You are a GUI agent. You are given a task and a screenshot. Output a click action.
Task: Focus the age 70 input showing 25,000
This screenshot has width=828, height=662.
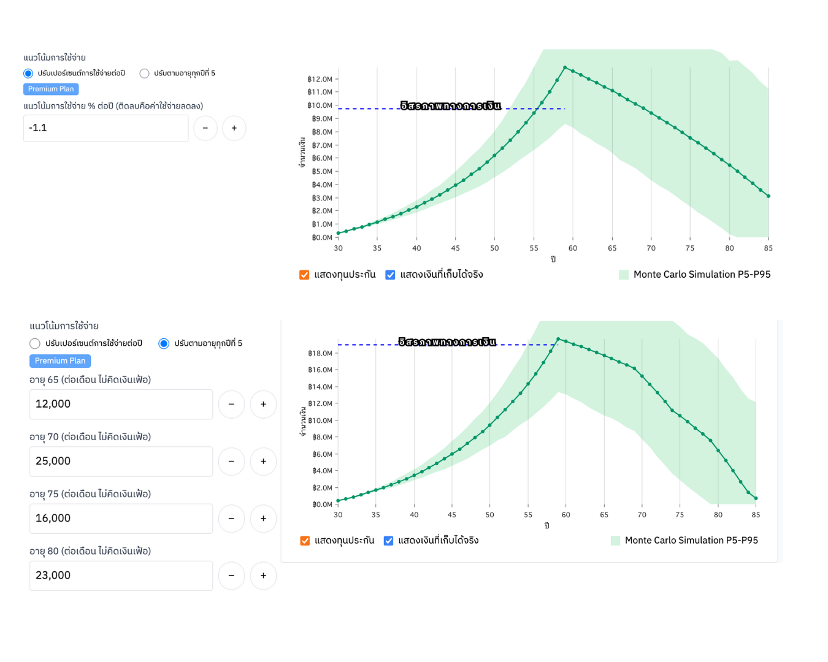click(x=121, y=462)
